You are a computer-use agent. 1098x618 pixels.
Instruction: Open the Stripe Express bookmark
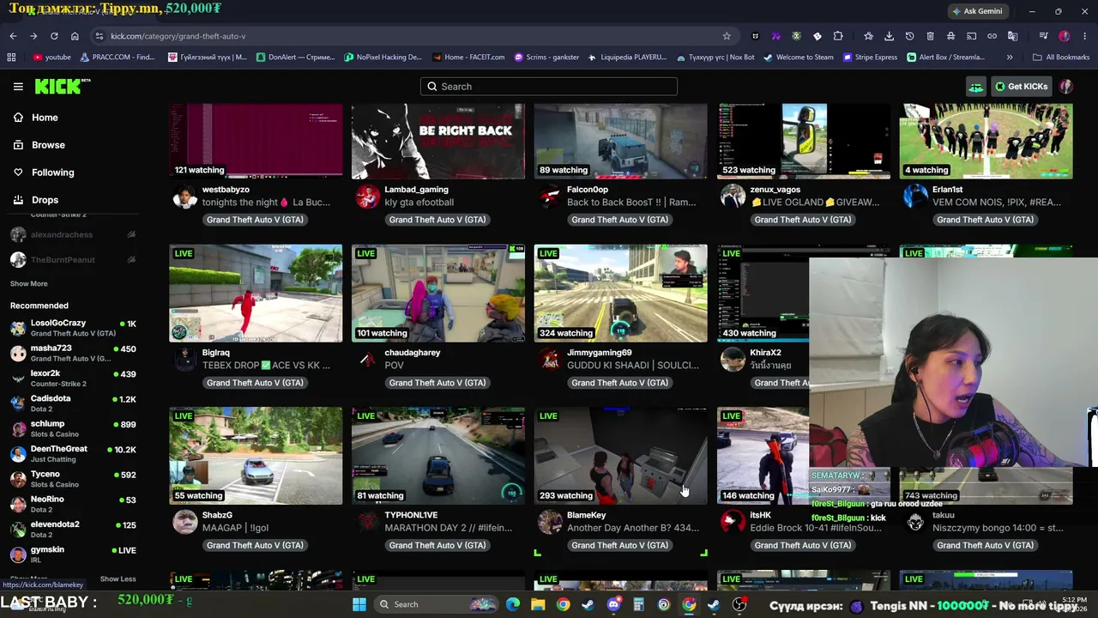870,58
